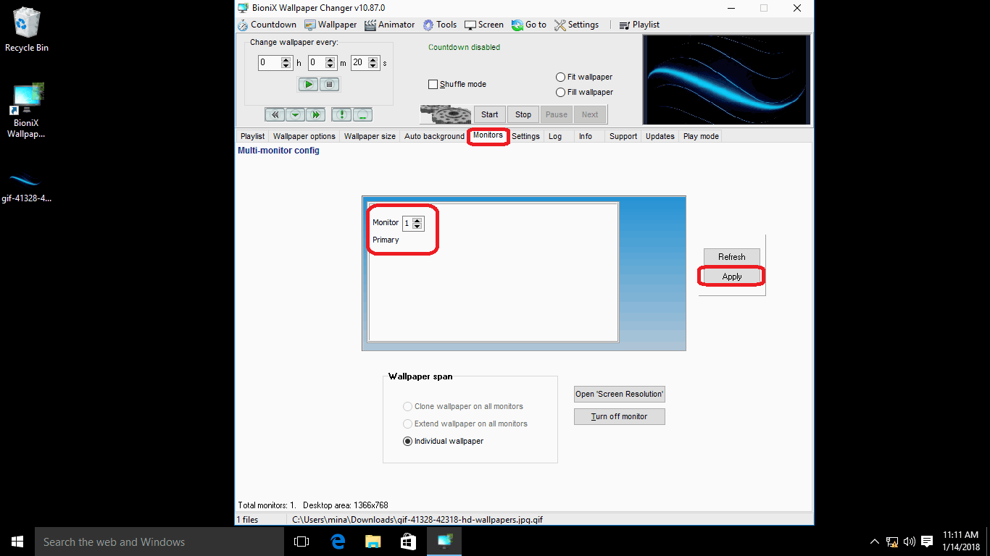Click the green play countdown icon

coord(308,85)
